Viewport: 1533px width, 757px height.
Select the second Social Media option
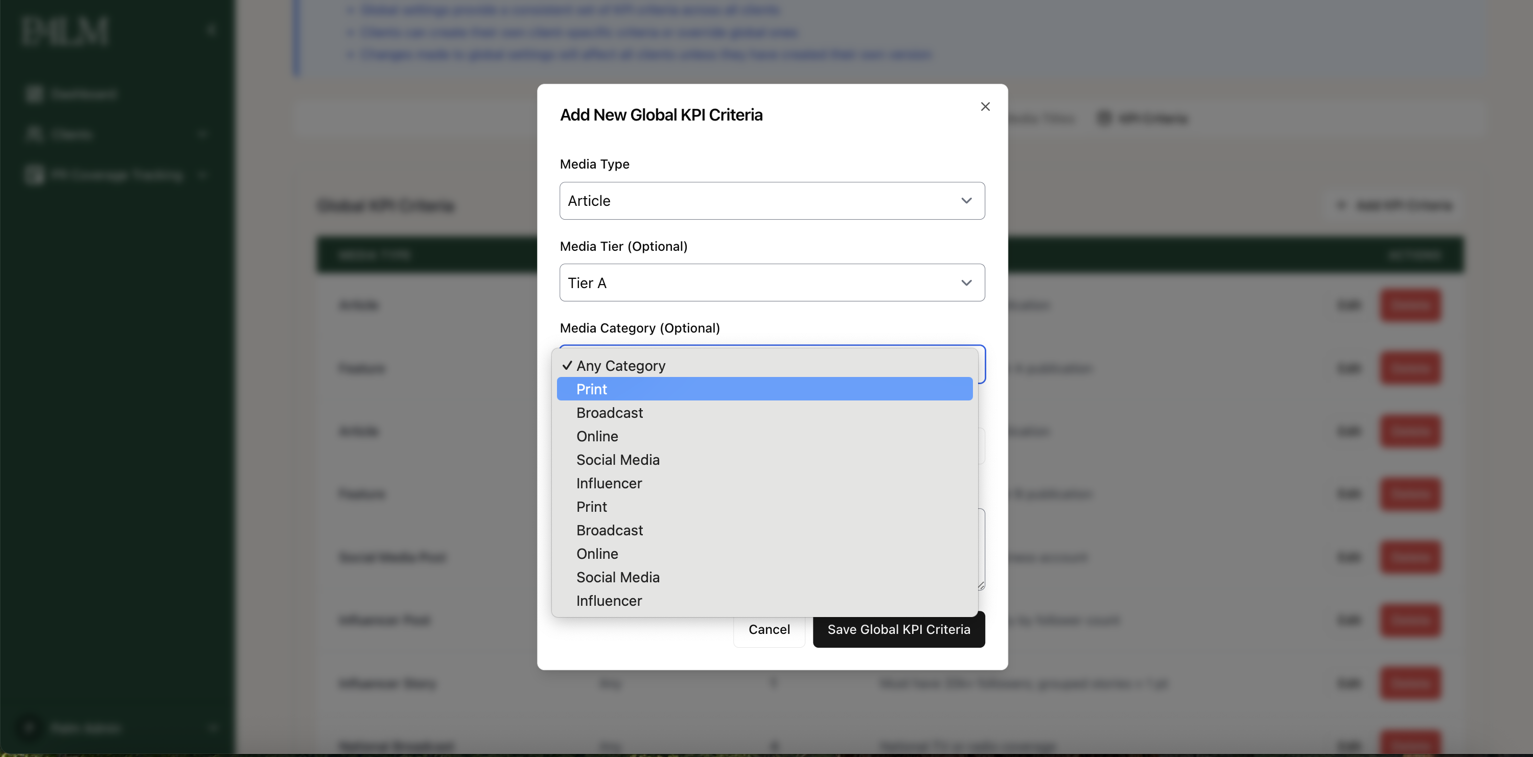click(765, 577)
